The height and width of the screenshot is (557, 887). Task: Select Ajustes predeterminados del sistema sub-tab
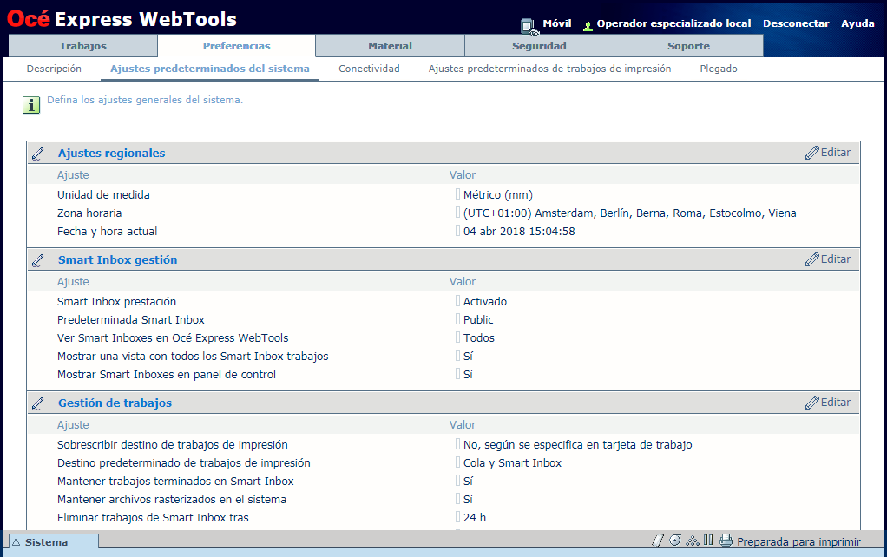point(210,69)
